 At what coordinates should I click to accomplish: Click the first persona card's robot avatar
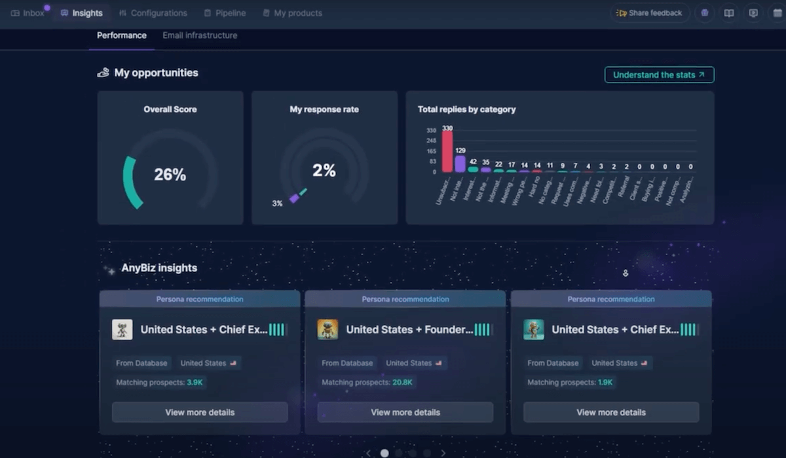click(122, 330)
